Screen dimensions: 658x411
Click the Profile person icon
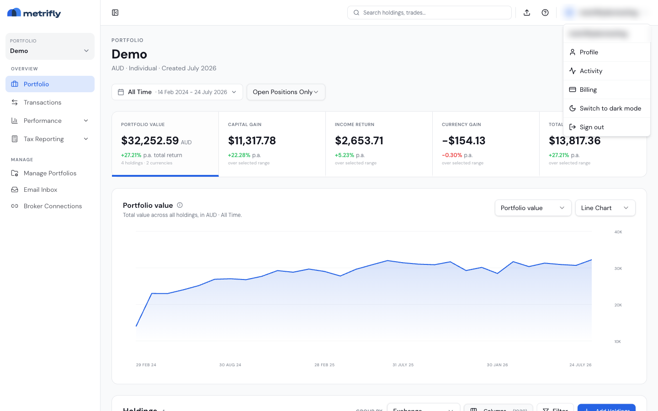573,52
